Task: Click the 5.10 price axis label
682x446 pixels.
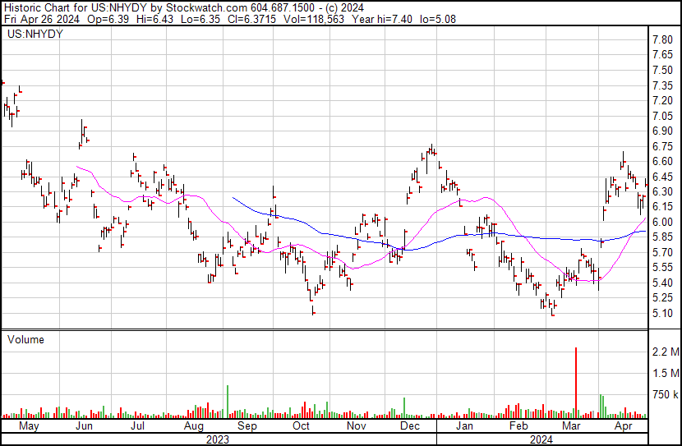Action: point(662,313)
